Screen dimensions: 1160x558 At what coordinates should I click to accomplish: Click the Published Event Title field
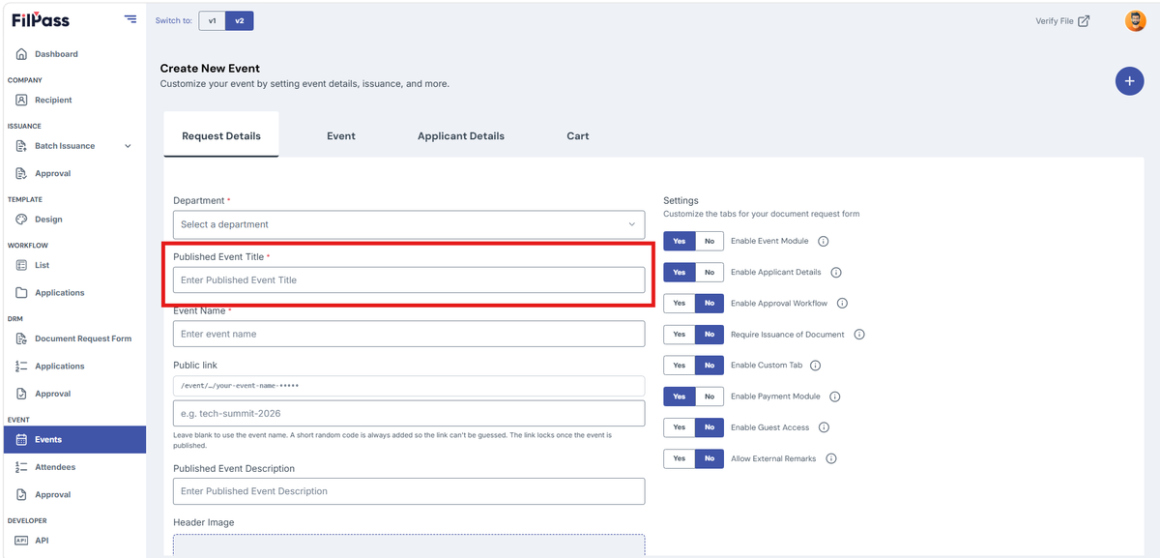point(409,279)
